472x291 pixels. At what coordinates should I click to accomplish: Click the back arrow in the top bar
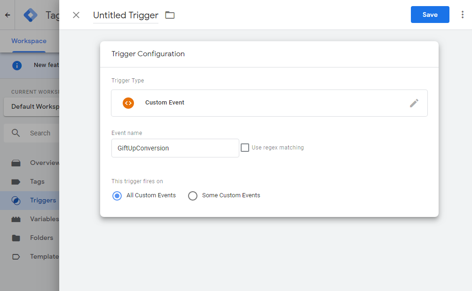pos(8,15)
